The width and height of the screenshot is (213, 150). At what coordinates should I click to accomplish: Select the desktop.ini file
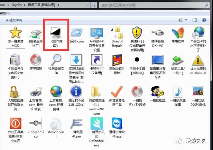[x=56, y=124]
